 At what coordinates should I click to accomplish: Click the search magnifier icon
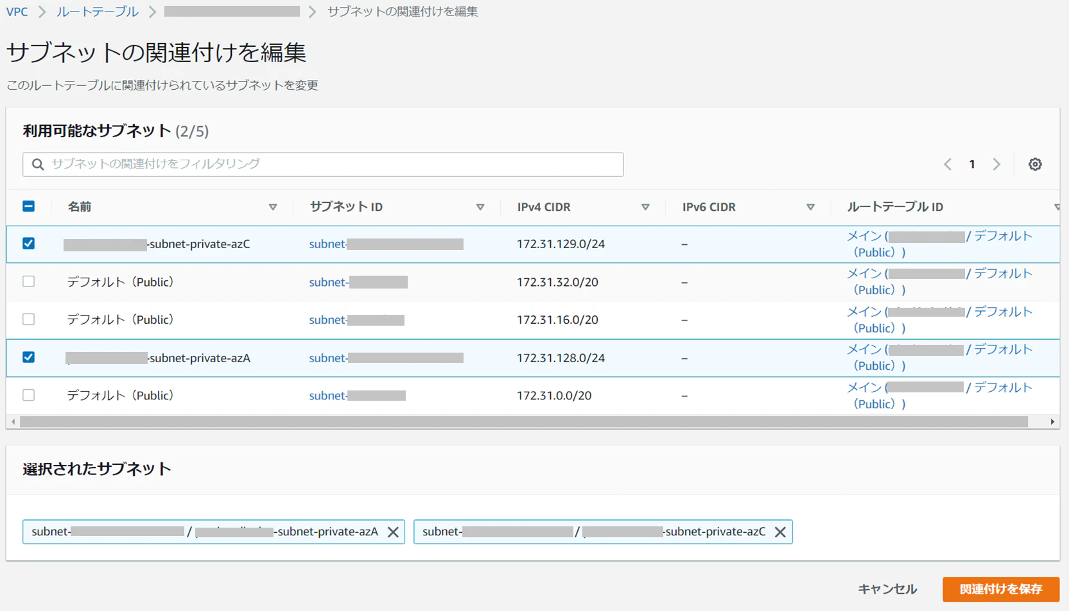pos(38,164)
